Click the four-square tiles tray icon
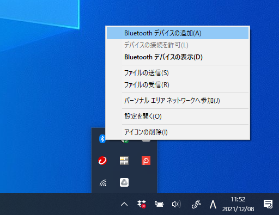Image resolution: width=279 pixels, height=215 pixels. (124, 161)
